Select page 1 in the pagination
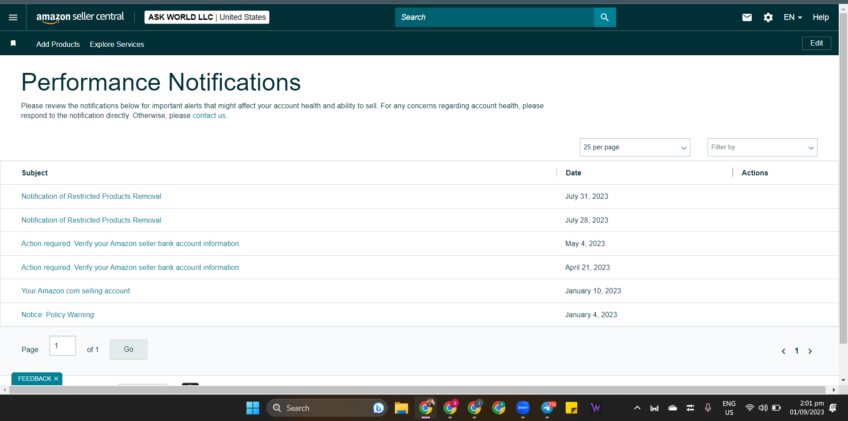The width and height of the screenshot is (848, 421). click(x=797, y=351)
